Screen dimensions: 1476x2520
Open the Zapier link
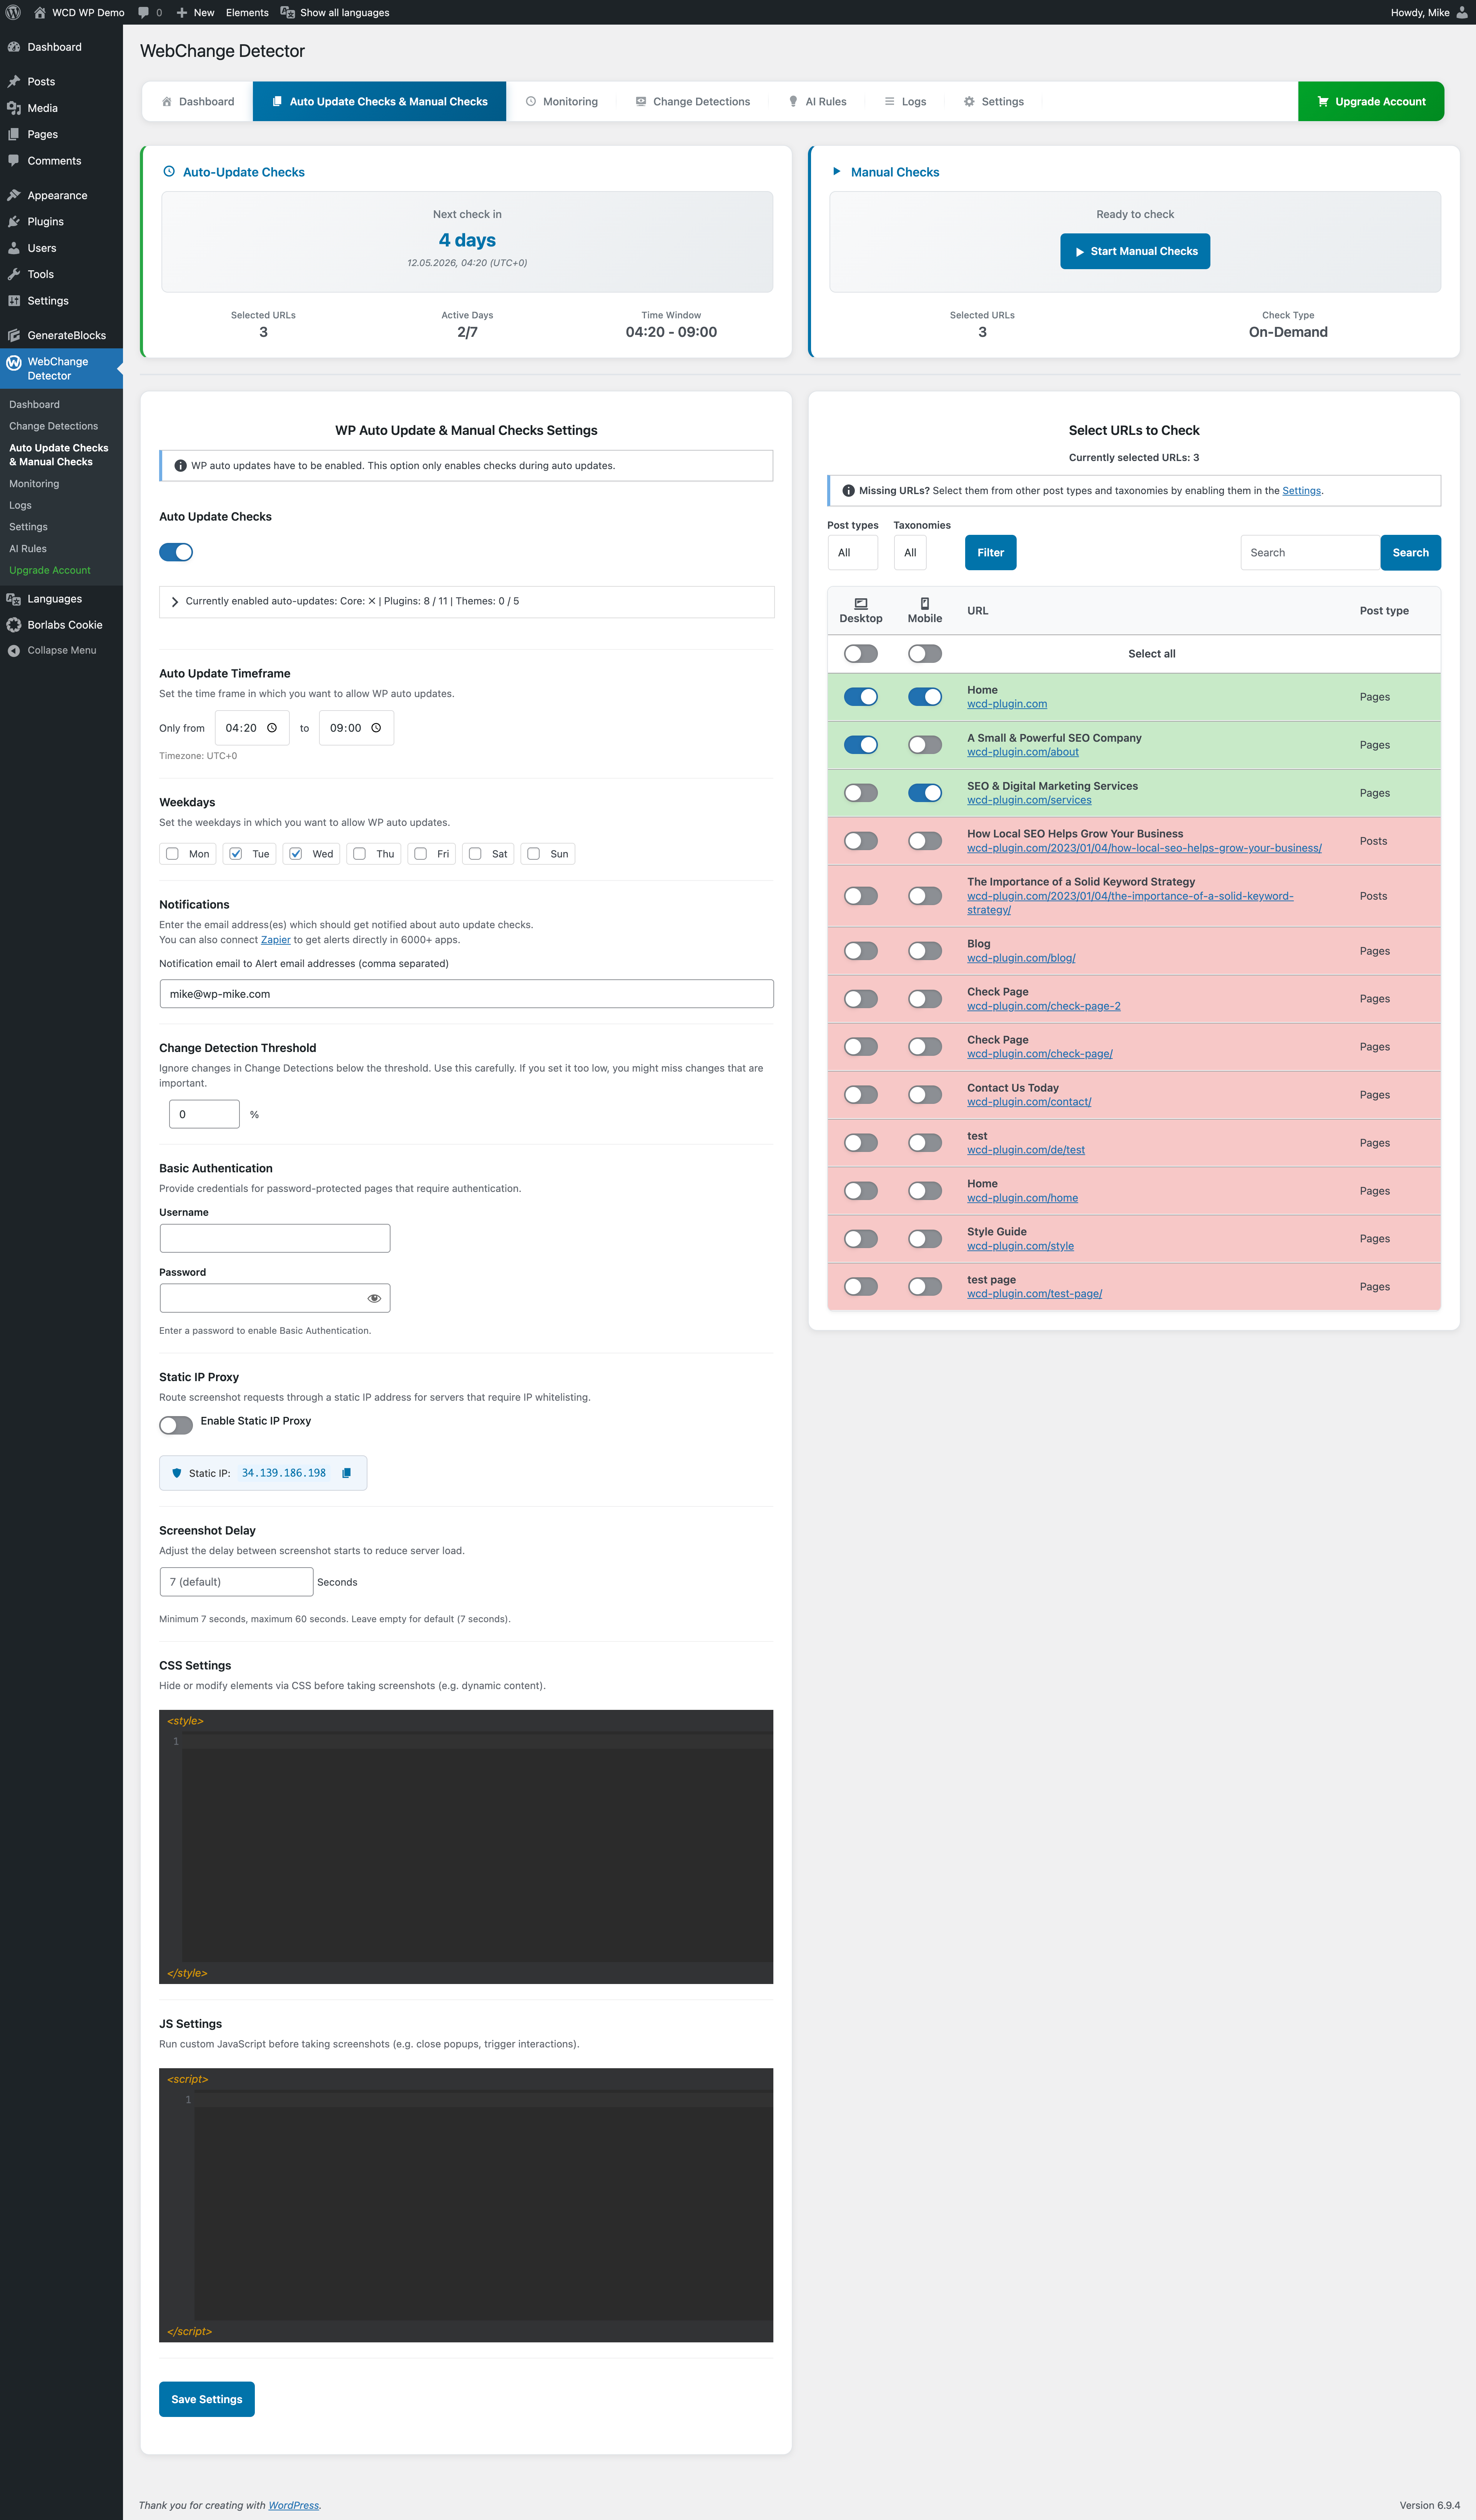(x=276, y=940)
